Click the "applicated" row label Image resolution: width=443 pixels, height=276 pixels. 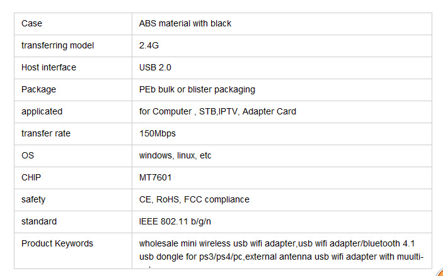point(42,111)
